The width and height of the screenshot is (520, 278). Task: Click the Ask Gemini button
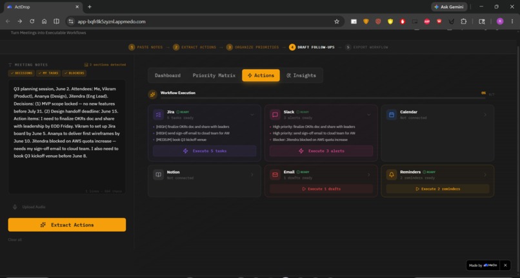coord(449,6)
